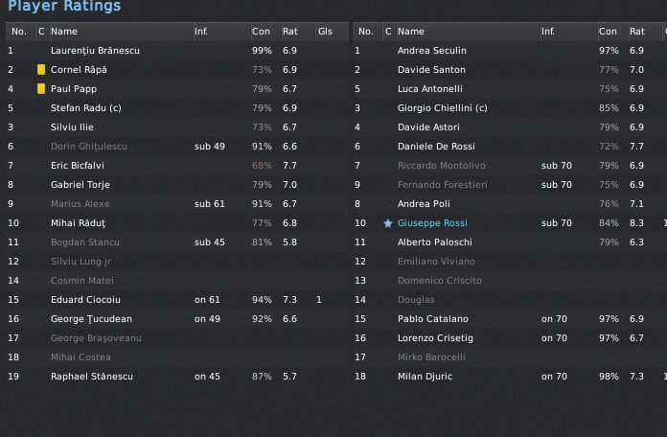Select Raphael Stănescu's row
Viewport: 667px width, 437px height.
(x=91, y=377)
